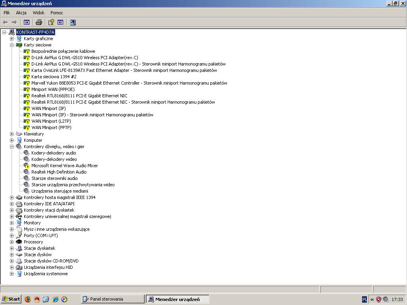Click the Start button
Viewport: 407px width, 305px height.
coord(11,299)
